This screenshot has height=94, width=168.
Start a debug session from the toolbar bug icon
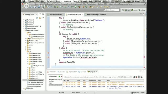[x=72, y=7]
